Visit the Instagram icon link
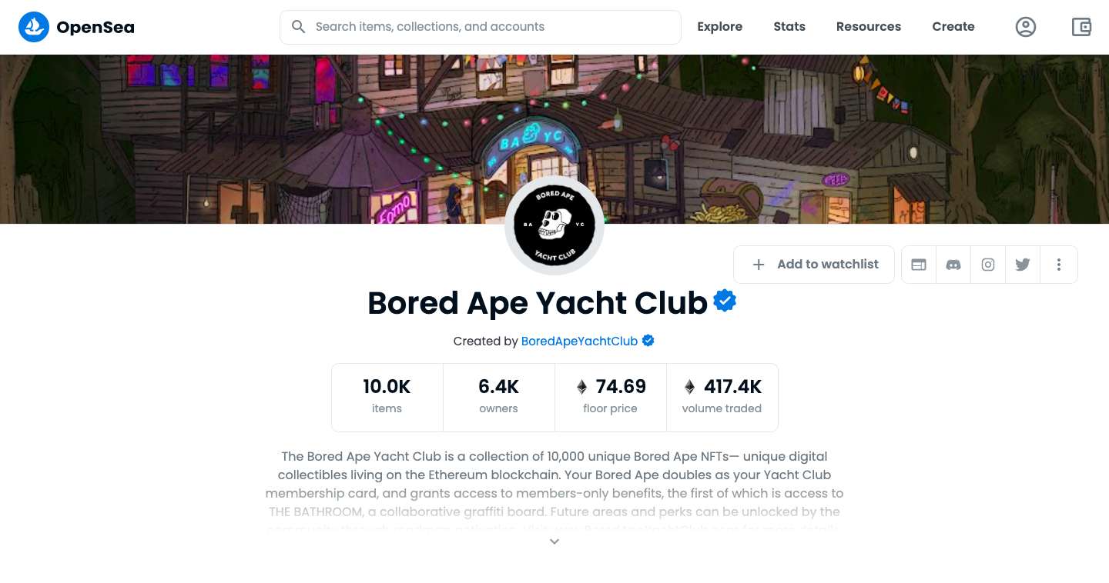 pos(988,265)
